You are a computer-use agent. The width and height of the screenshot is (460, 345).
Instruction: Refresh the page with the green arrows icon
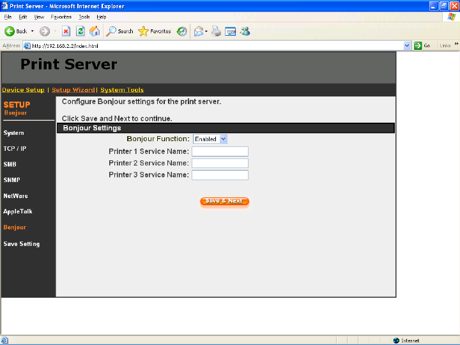coord(80,31)
